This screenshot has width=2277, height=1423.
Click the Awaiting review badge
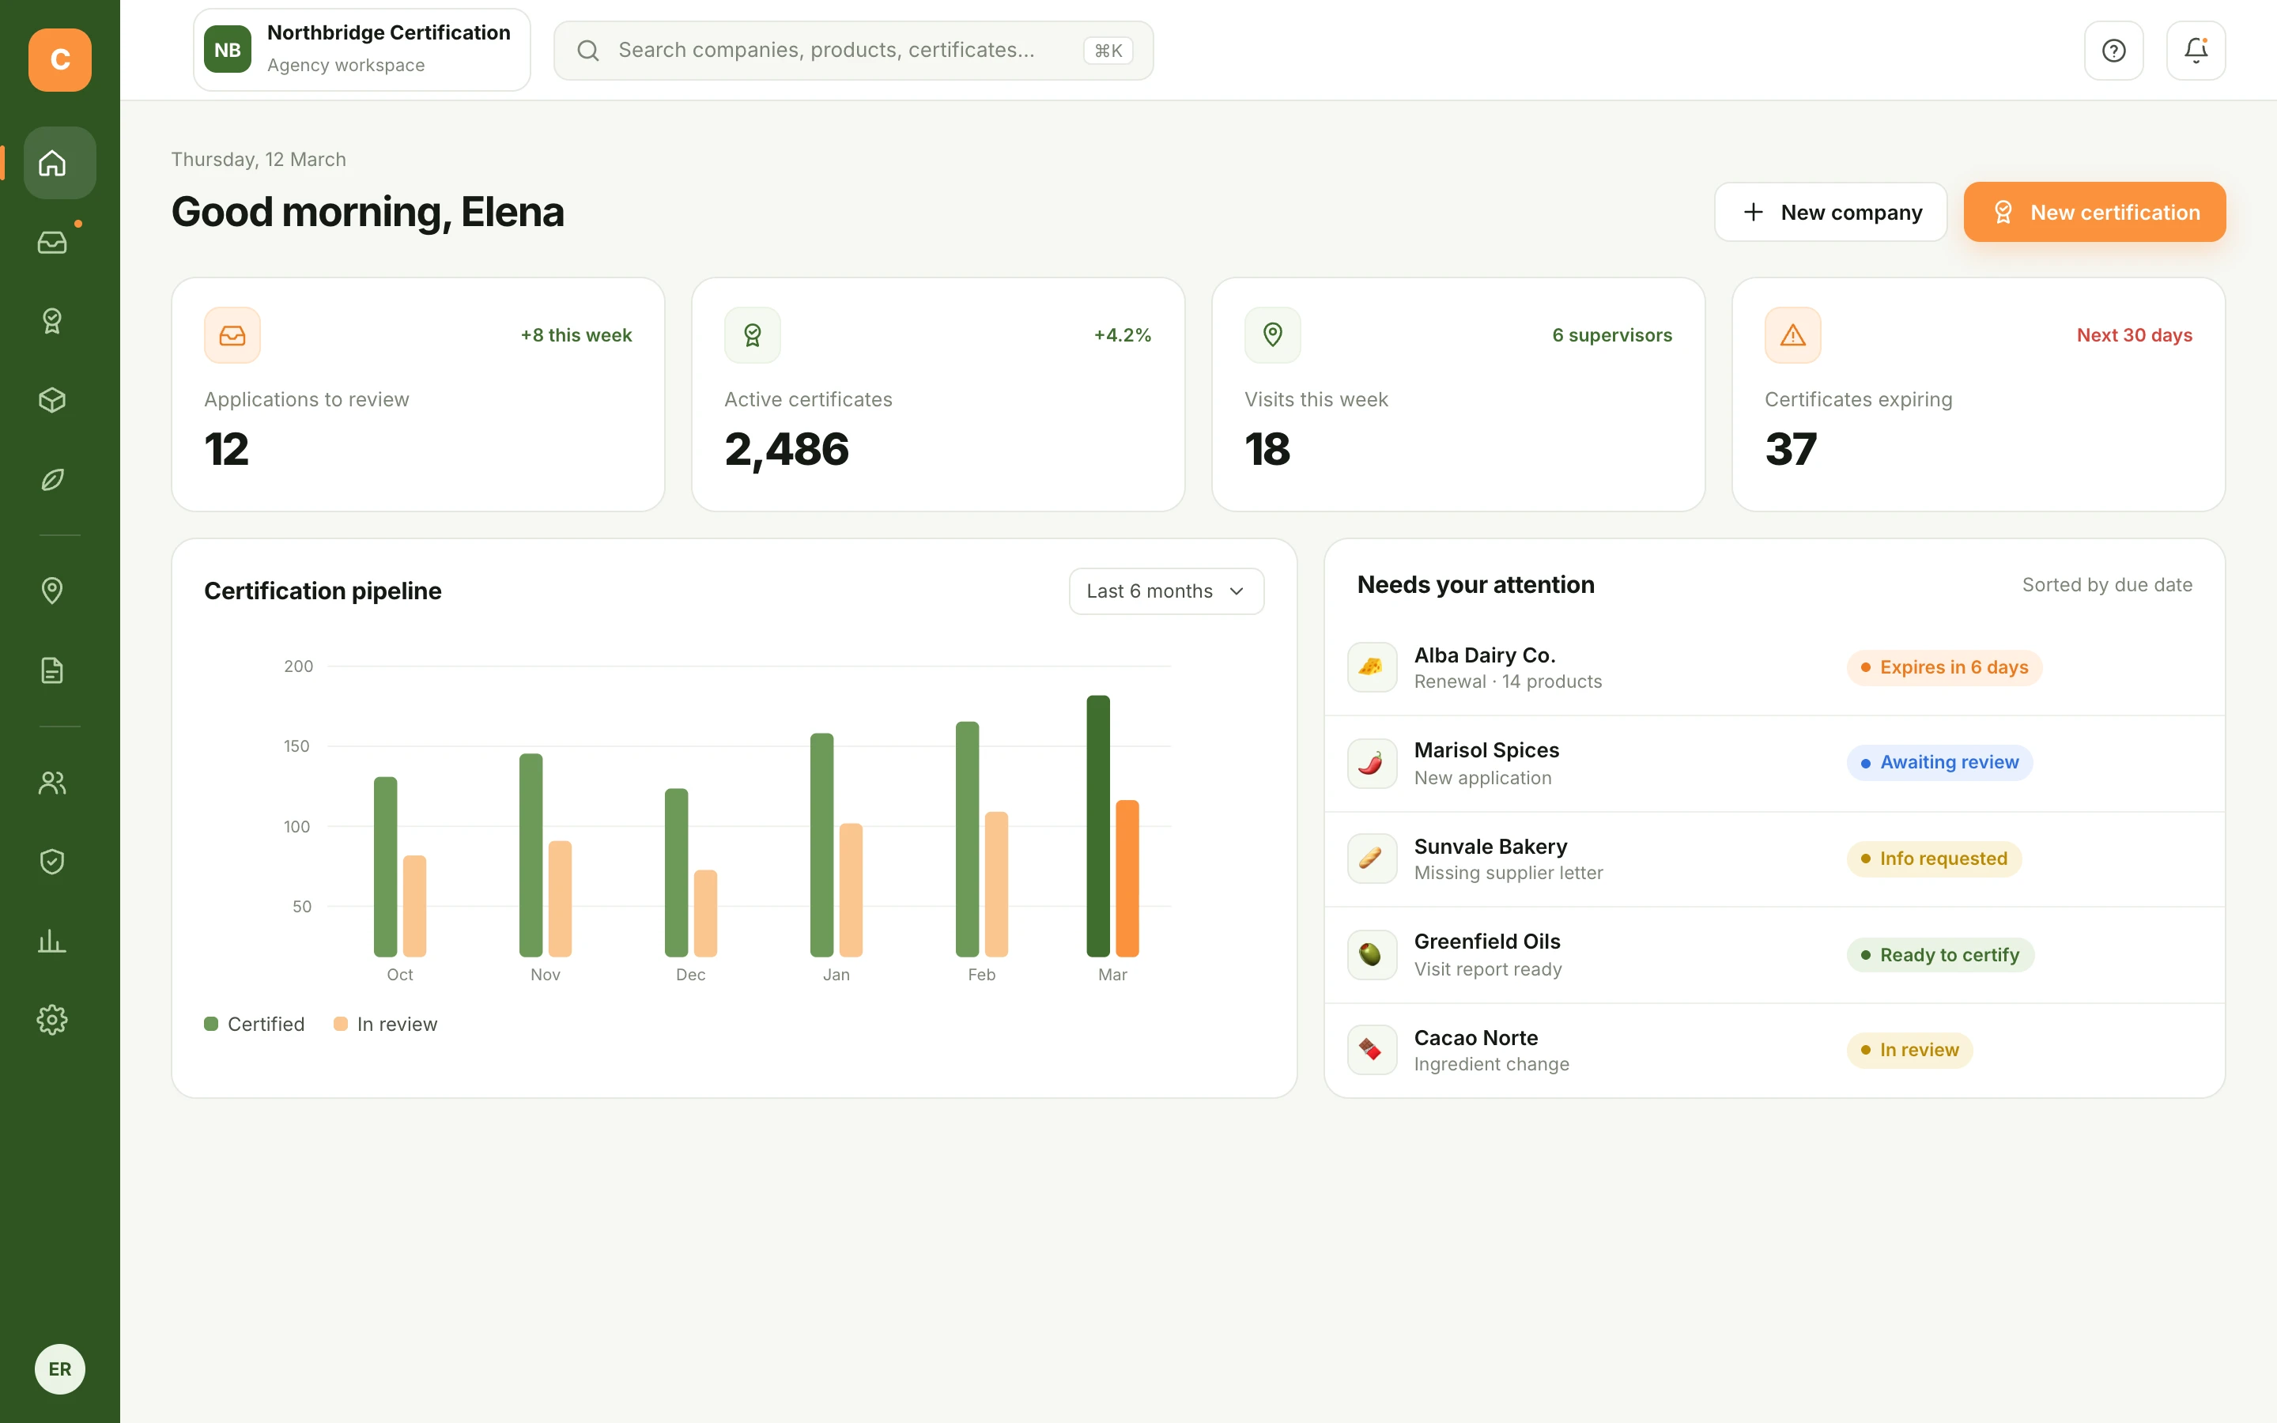(x=1939, y=762)
